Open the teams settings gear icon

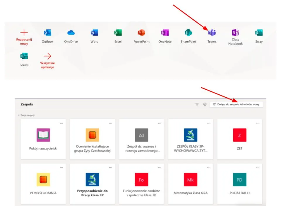[205, 104]
